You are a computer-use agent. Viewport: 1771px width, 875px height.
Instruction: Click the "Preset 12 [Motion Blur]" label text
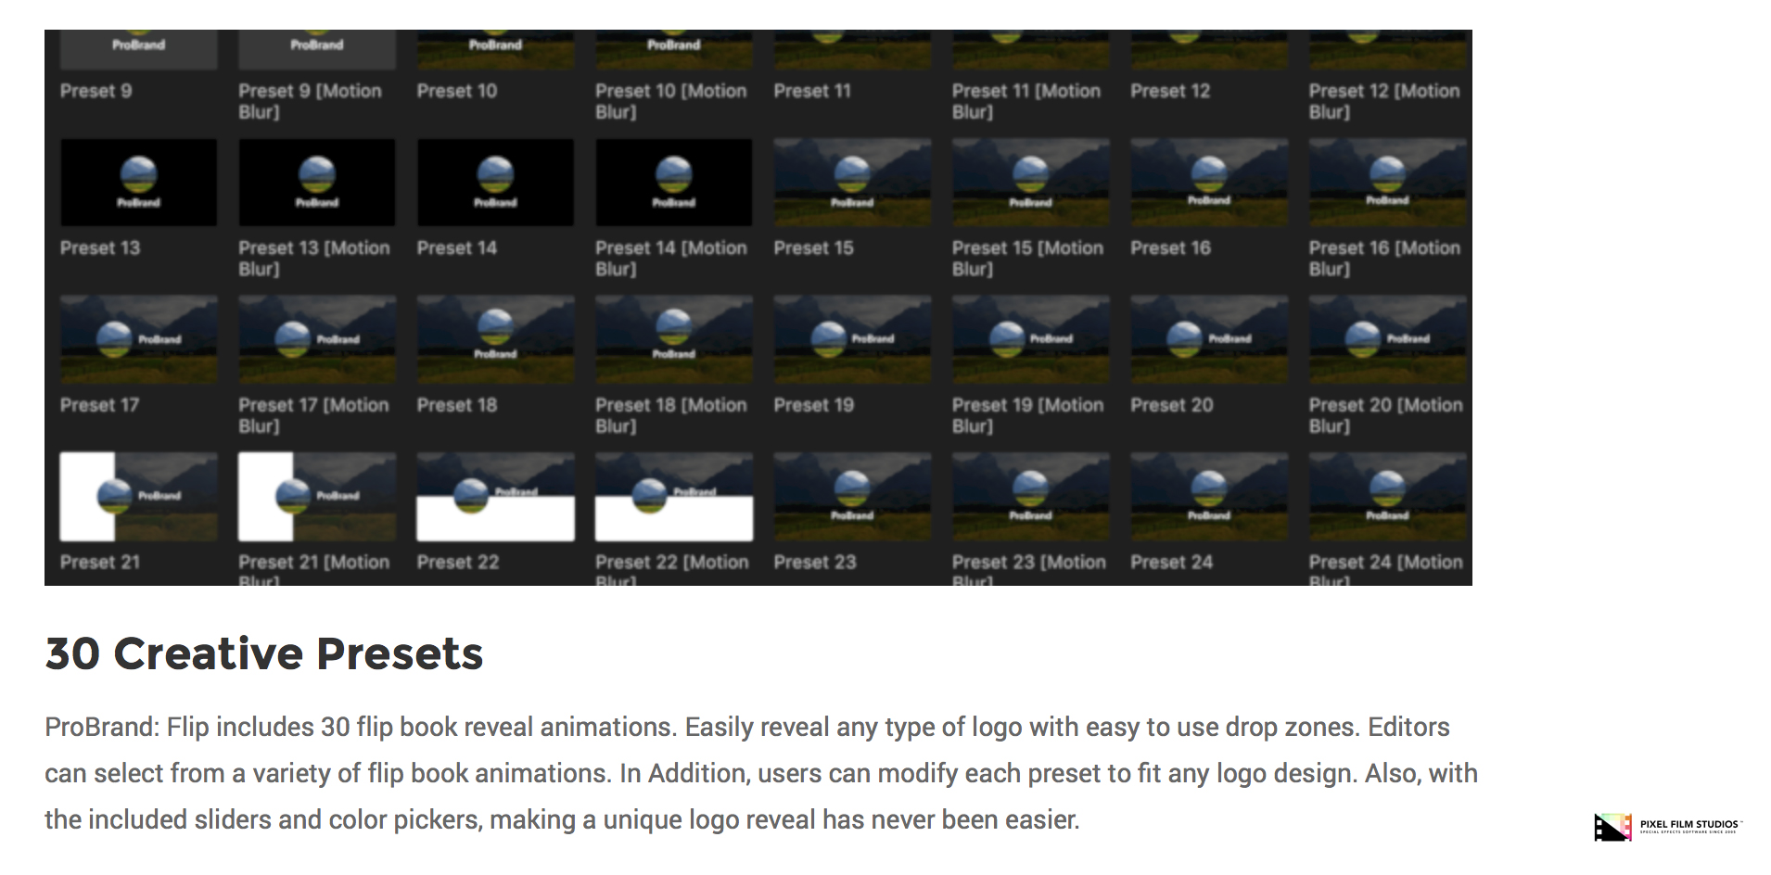point(1384,101)
